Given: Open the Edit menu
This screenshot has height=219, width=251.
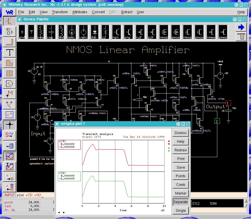Looking at the screenshot, I should tap(32, 12).
